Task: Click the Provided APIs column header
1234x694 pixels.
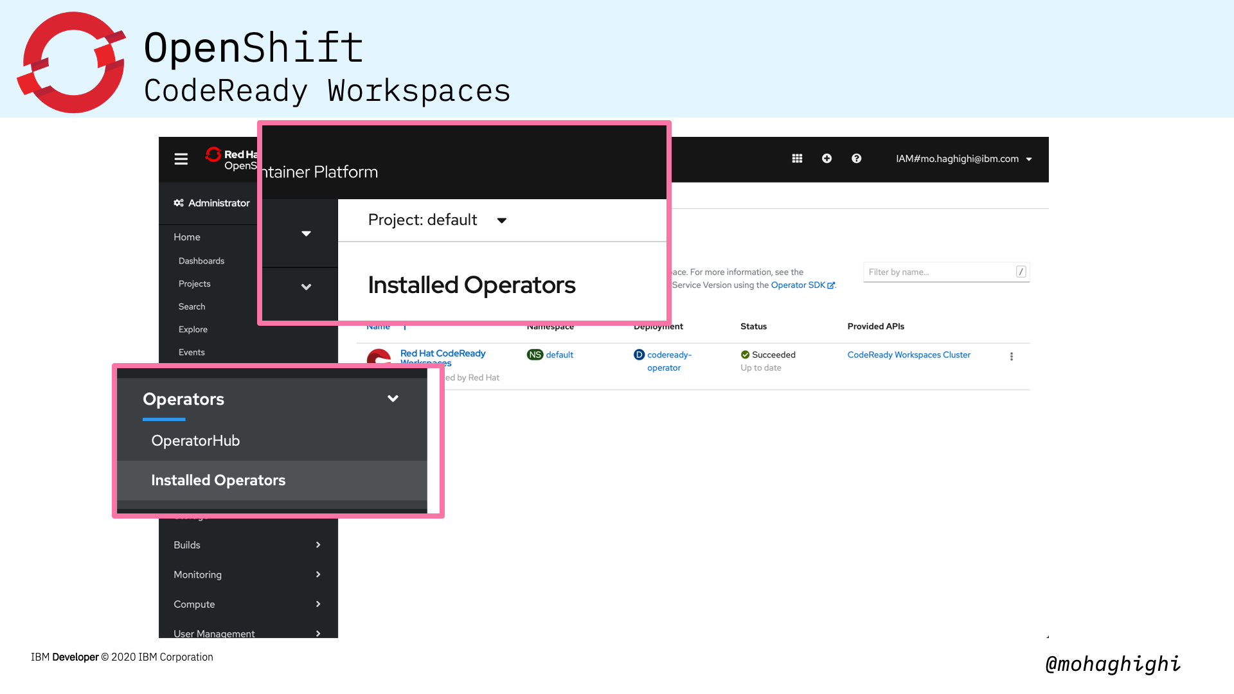Action: pos(875,326)
